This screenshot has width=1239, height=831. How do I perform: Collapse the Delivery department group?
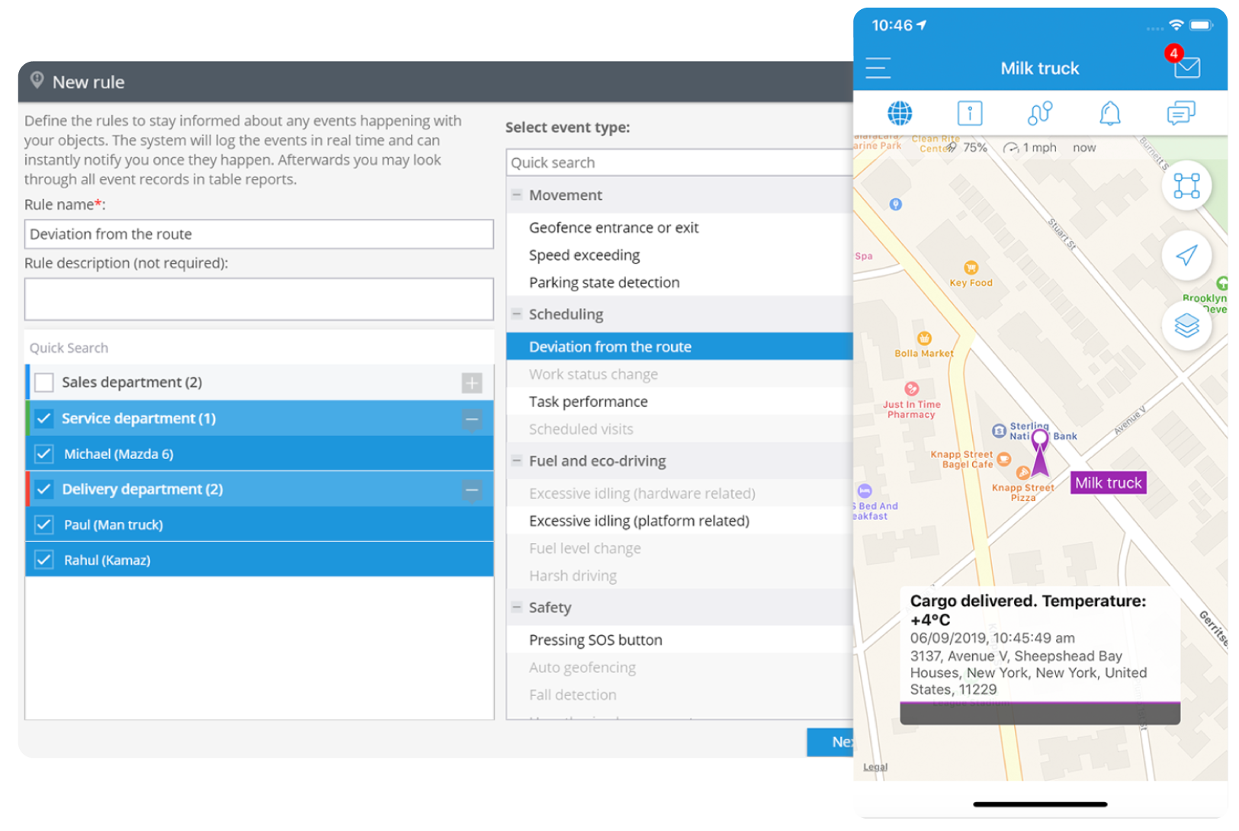click(x=472, y=489)
